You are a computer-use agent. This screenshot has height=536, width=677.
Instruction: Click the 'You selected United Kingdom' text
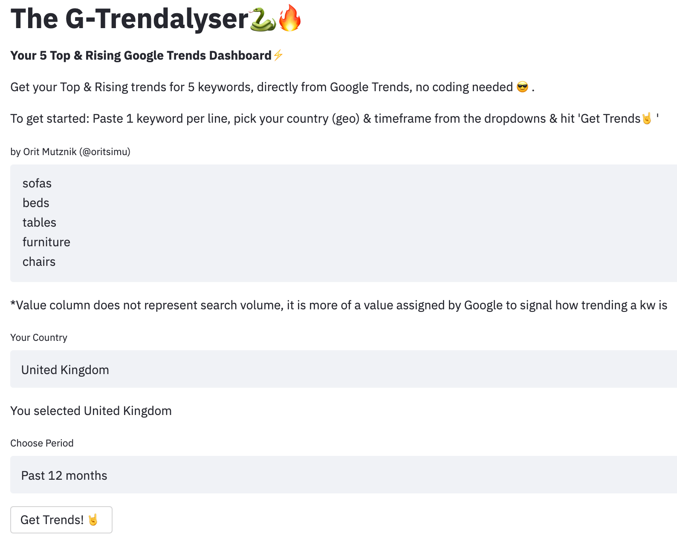[91, 411]
